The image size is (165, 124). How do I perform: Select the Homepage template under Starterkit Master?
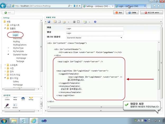[x=21, y=58]
